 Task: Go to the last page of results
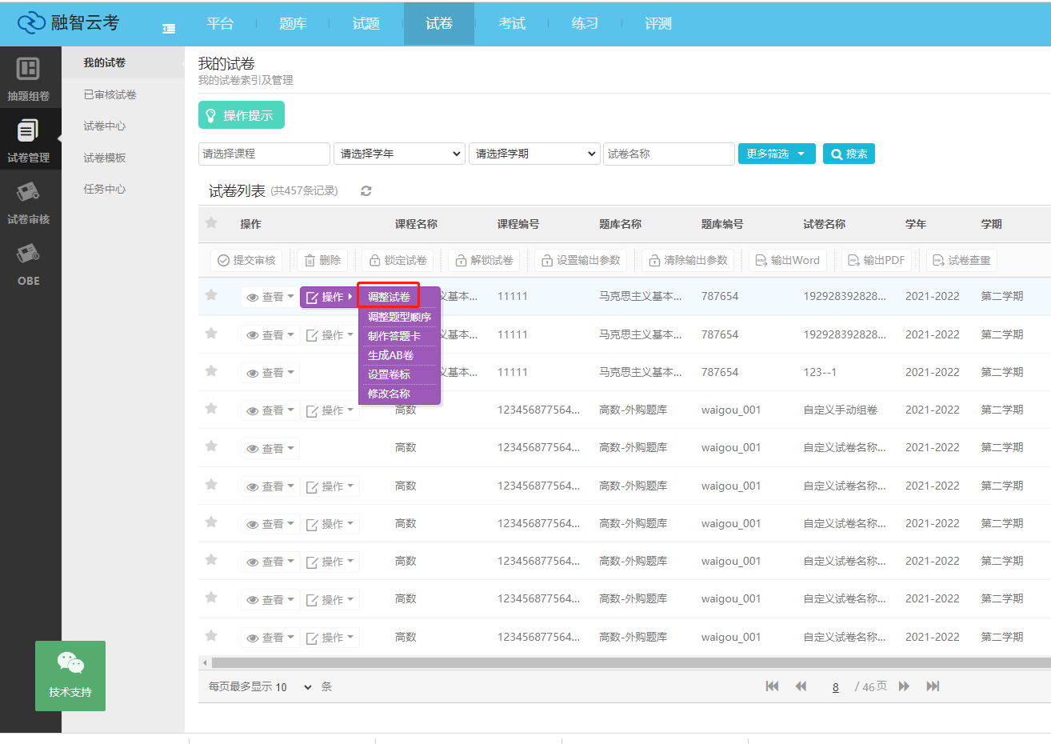[933, 686]
